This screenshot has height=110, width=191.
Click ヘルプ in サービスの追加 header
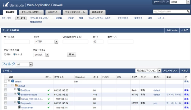185,30
